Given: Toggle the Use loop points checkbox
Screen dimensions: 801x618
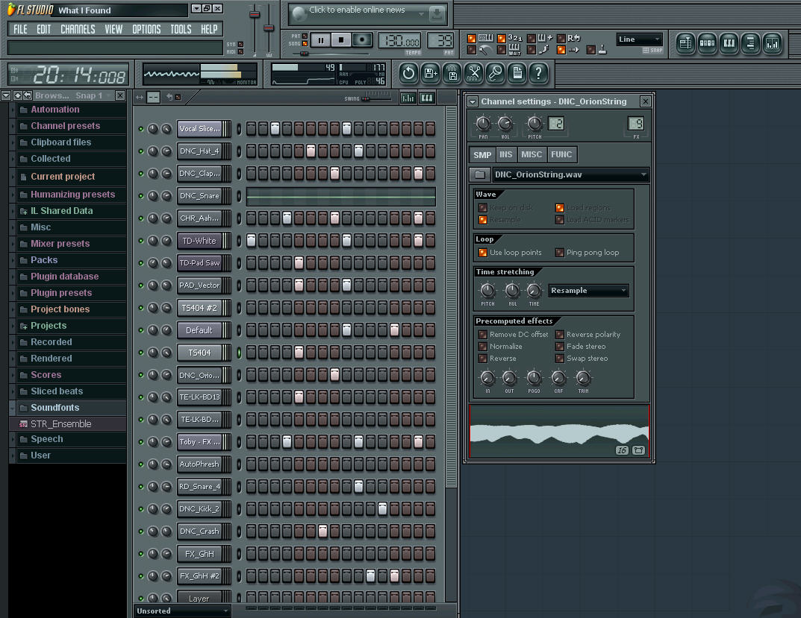Looking at the screenshot, I should (483, 252).
